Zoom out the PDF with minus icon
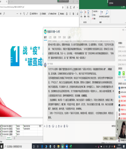Screen dimensions: 126x149 pyautogui.click(x=17, y=14)
